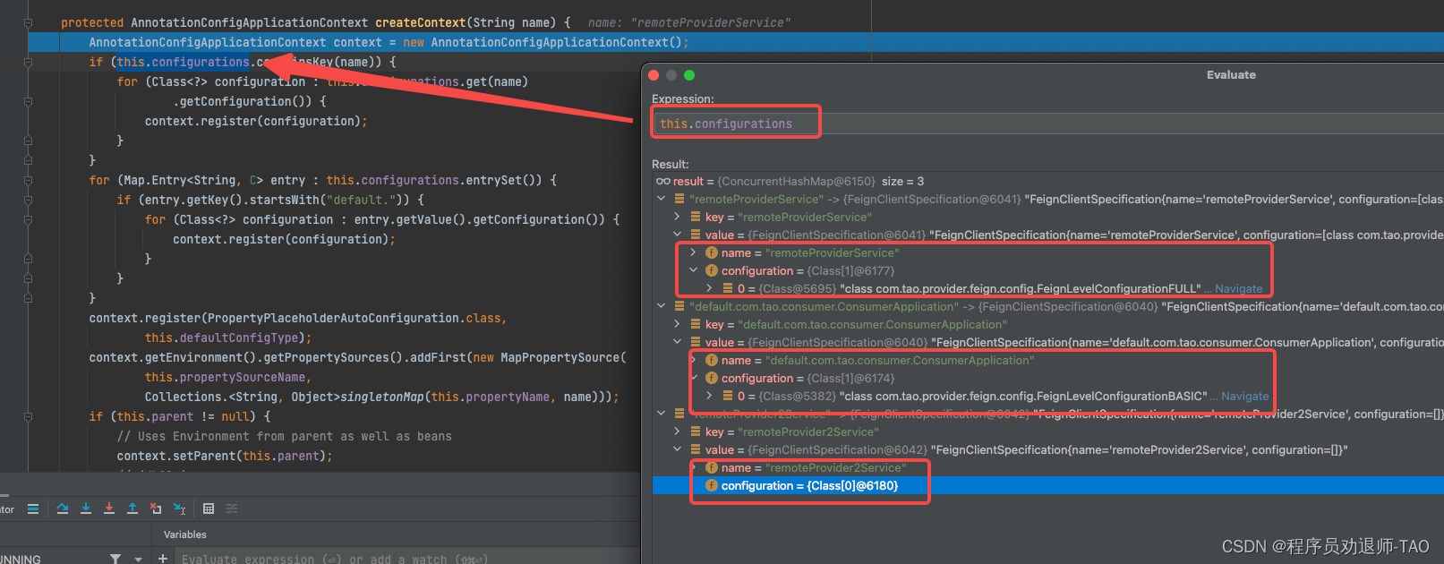This screenshot has height=564, width=1444.
Task: Click the Trace Current Stream Chain icon
Action: (x=232, y=508)
